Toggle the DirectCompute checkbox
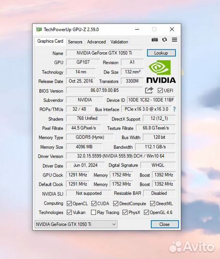The width and height of the screenshot is (220, 259). tap(116, 203)
